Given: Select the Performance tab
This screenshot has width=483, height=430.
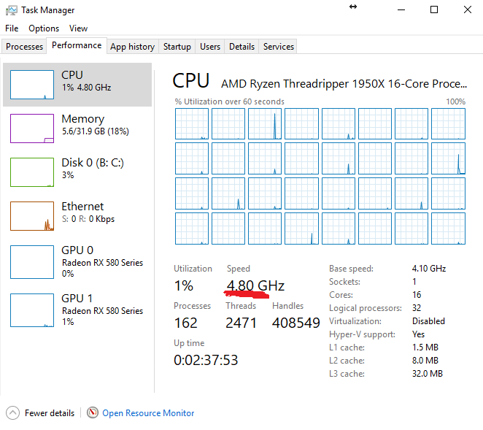Looking at the screenshot, I should point(77,45).
